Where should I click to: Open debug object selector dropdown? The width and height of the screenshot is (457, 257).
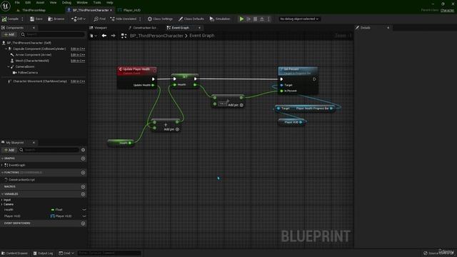click(299, 19)
